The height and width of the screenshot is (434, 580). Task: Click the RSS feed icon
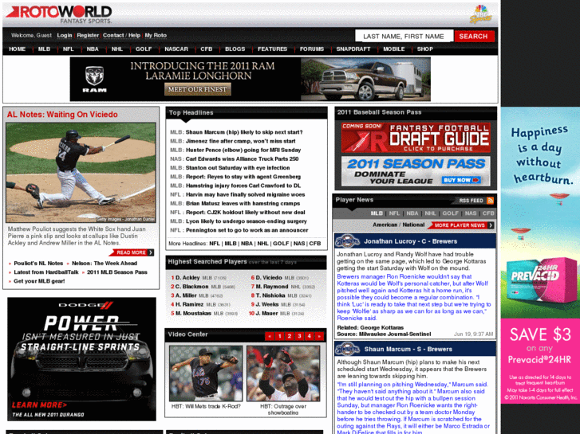tap(490, 201)
